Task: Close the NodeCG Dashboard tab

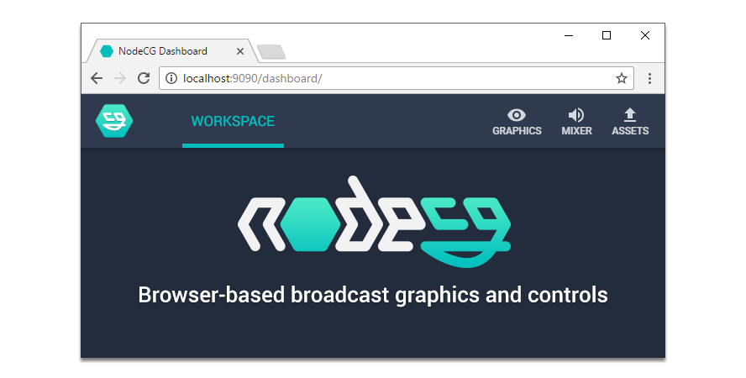Action: [240, 51]
